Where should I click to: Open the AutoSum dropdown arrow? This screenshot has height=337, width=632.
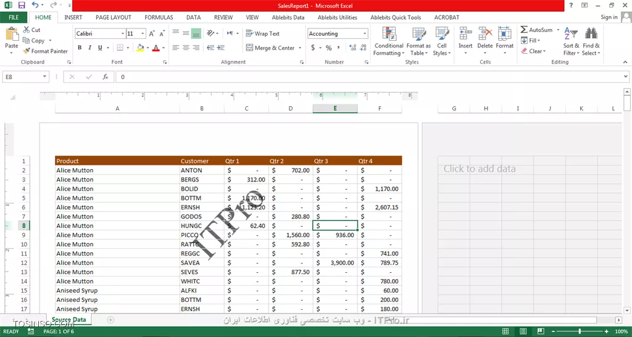558,30
